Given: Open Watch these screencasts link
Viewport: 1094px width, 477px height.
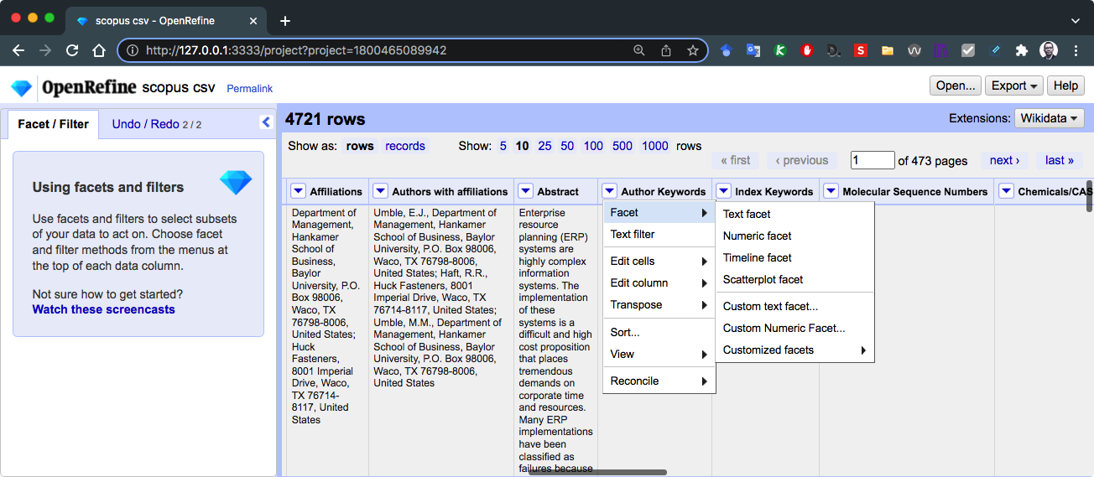Looking at the screenshot, I should tap(104, 309).
